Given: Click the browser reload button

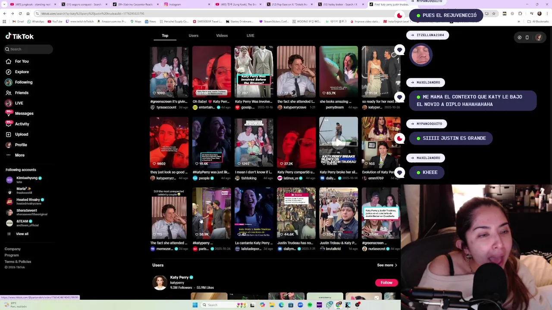Looking at the screenshot, I should tap(20, 13).
